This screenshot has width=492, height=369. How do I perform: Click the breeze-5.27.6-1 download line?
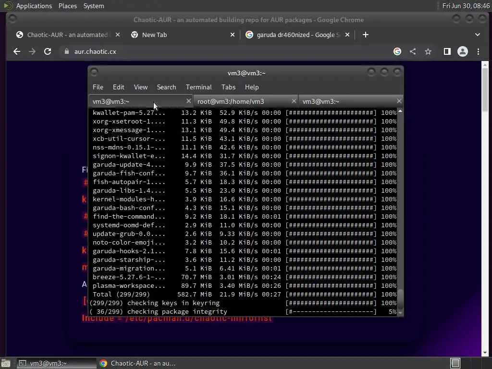(244, 277)
